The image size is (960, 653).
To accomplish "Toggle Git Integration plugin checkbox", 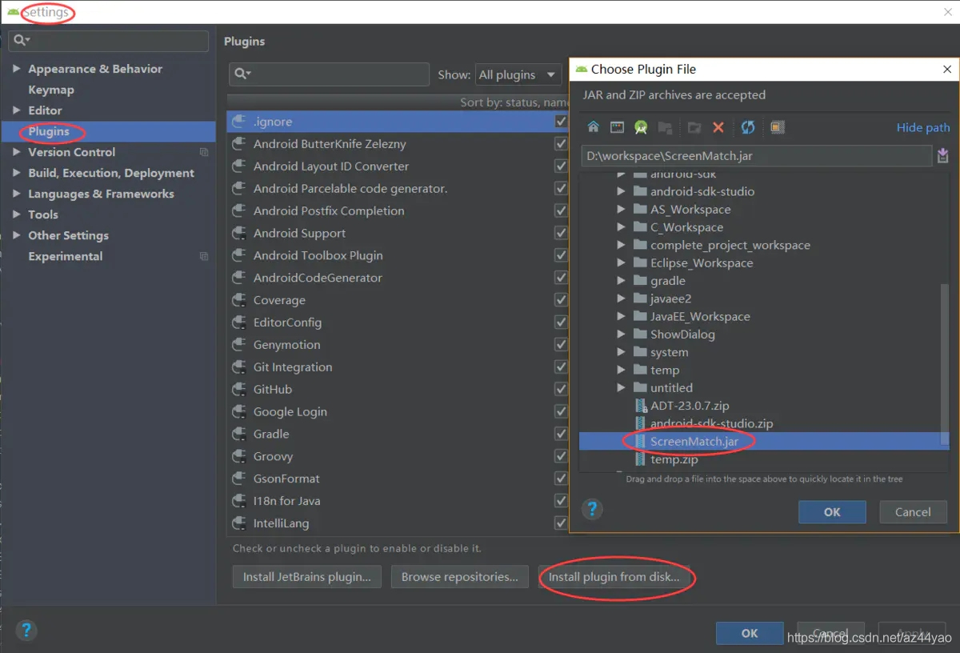I will 561,367.
